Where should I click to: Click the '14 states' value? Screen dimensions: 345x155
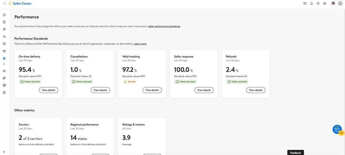79,138
